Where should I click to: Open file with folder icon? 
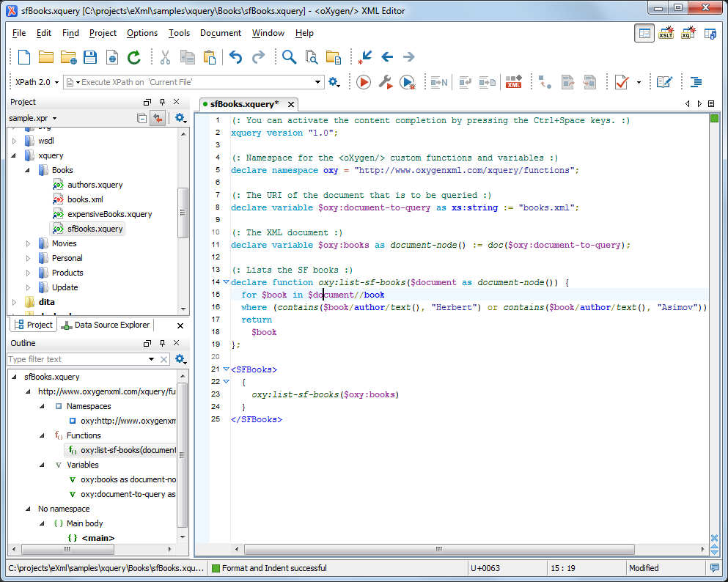[x=46, y=57]
